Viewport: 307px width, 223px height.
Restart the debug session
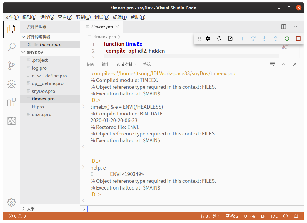287,38
